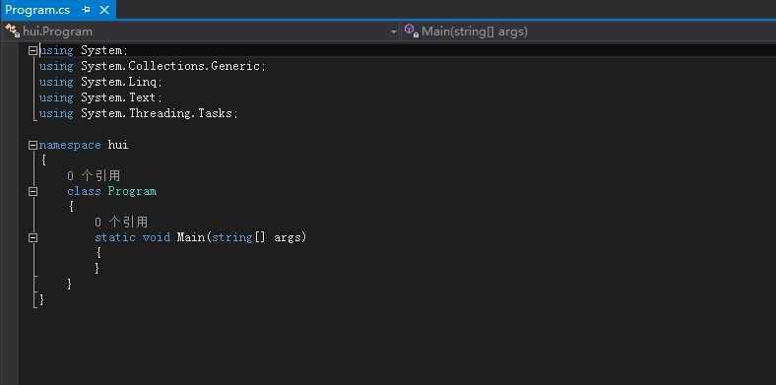Open the references link above the Main method
The image size is (776, 385).
pyautogui.click(x=121, y=222)
